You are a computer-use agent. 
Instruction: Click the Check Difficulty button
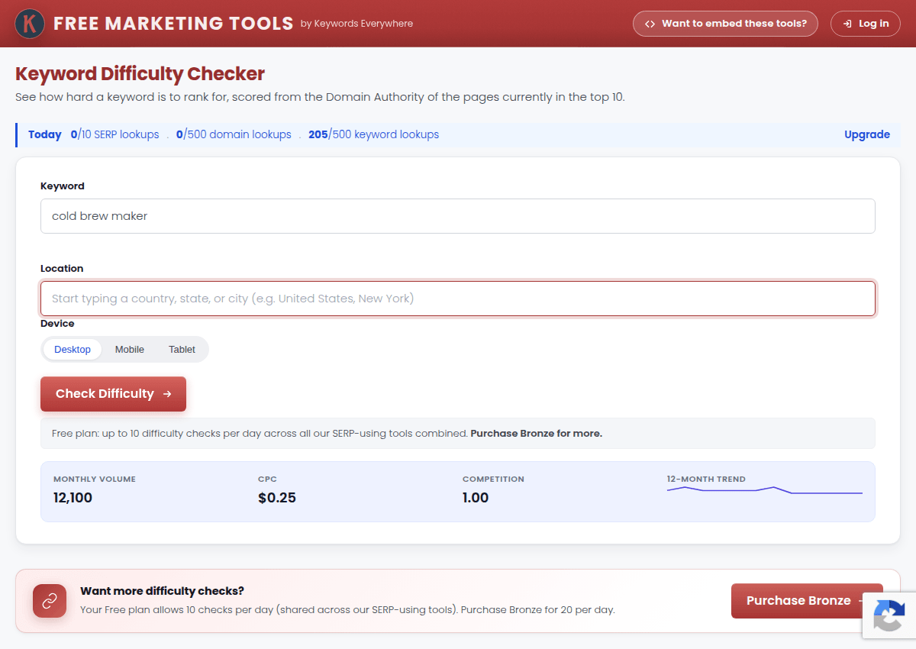(x=113, y=394)
